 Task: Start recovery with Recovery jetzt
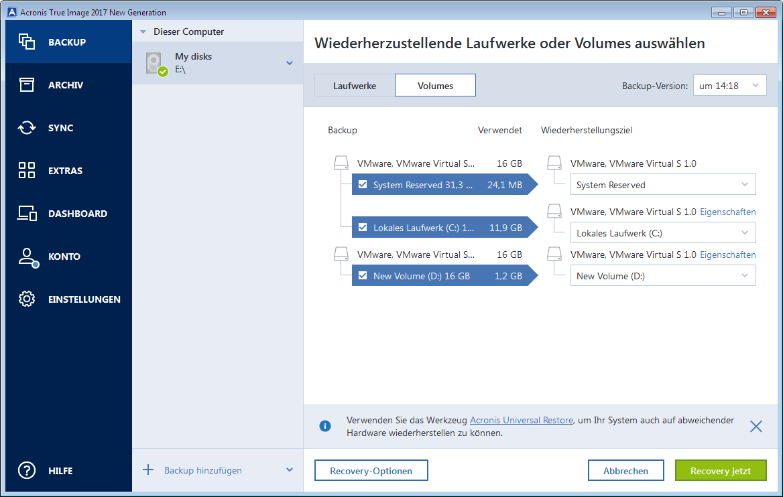(x=721, y=471)
